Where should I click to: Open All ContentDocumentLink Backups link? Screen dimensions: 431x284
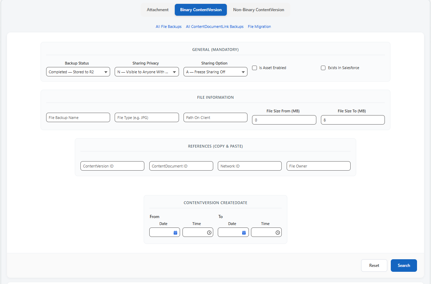(215, 27)
